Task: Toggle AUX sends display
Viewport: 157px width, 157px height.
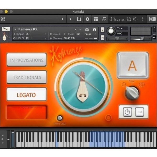Action: pyautogui.click(x=154, y=34)
